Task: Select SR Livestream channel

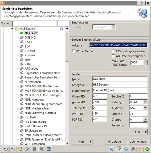Action: (x=34, y=131)
